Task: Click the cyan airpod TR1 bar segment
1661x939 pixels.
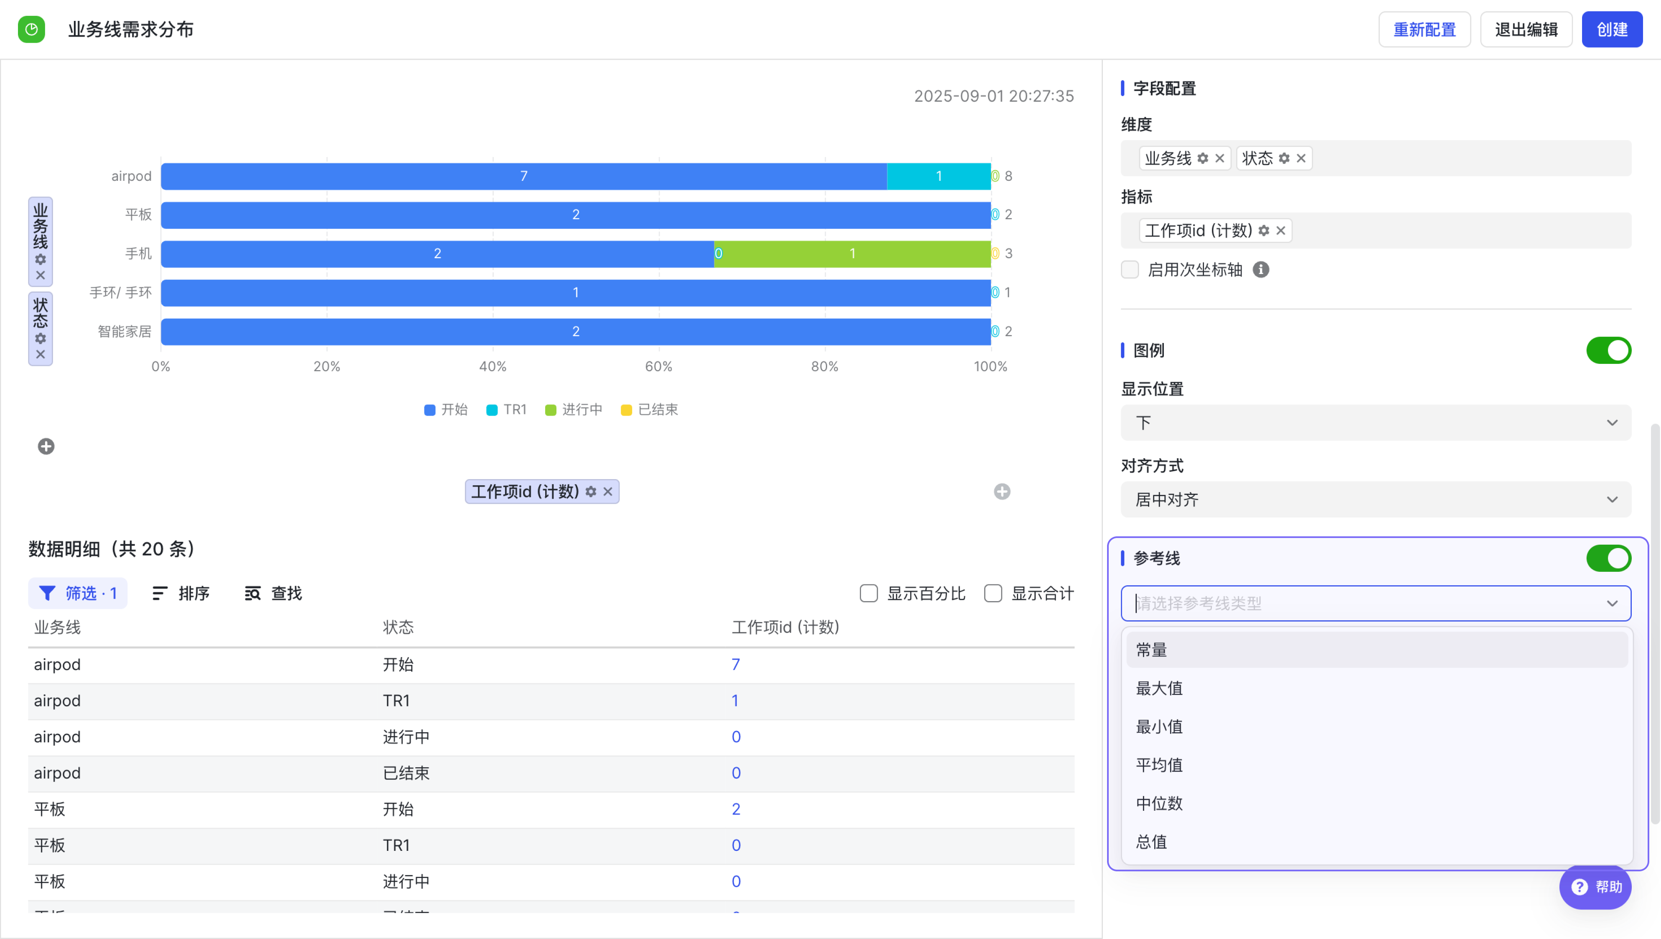Action: pos(939,176)
